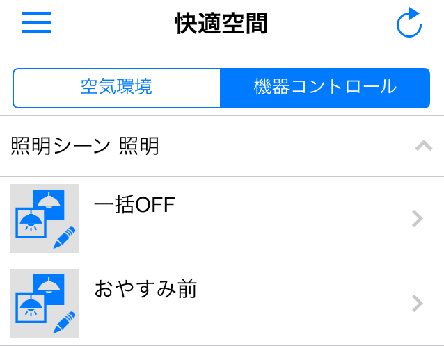
Task: Open the hamburger menu
Action: coord(36,23)
